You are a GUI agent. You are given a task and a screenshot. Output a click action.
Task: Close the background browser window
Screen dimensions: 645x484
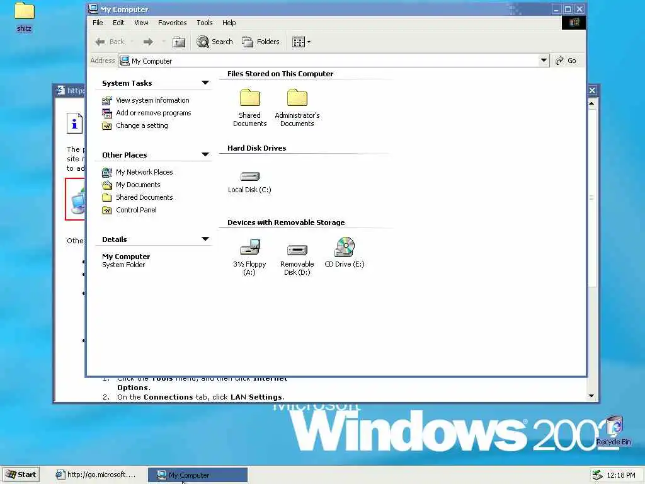(592, 90)
